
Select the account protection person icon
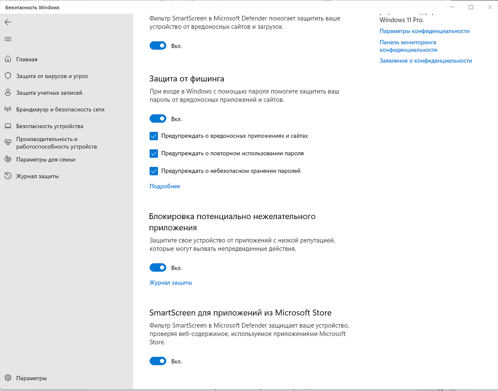[x=8, y=93]
